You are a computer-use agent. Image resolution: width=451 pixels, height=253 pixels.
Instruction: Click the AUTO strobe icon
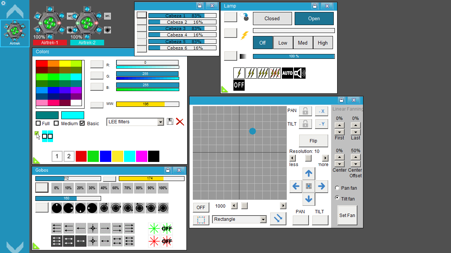tap(287, 73)
